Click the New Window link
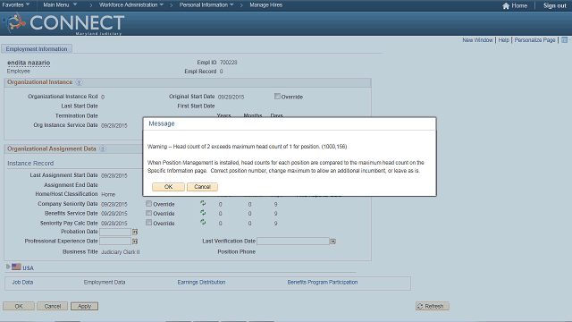 [x=477, y=40]
